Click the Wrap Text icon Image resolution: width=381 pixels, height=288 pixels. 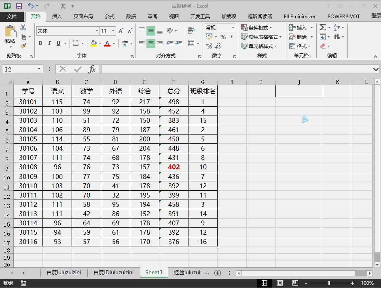pos(191,31)
